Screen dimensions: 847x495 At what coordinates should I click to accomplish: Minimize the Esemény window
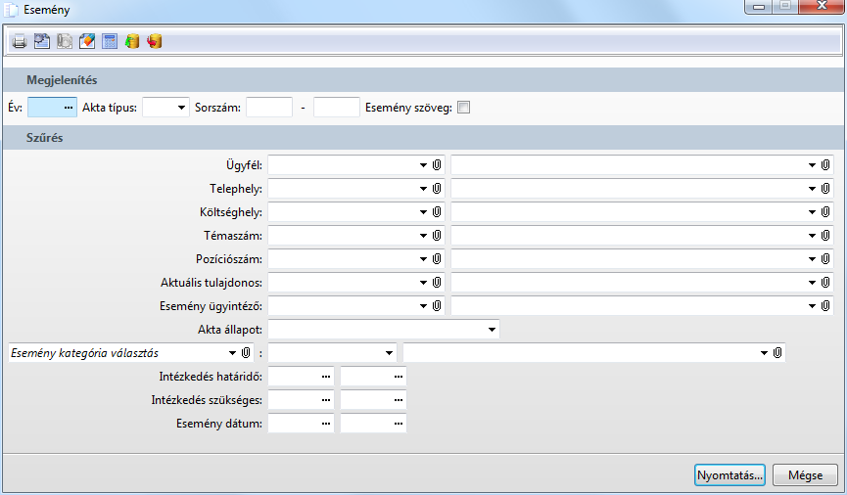coord(759,7)
